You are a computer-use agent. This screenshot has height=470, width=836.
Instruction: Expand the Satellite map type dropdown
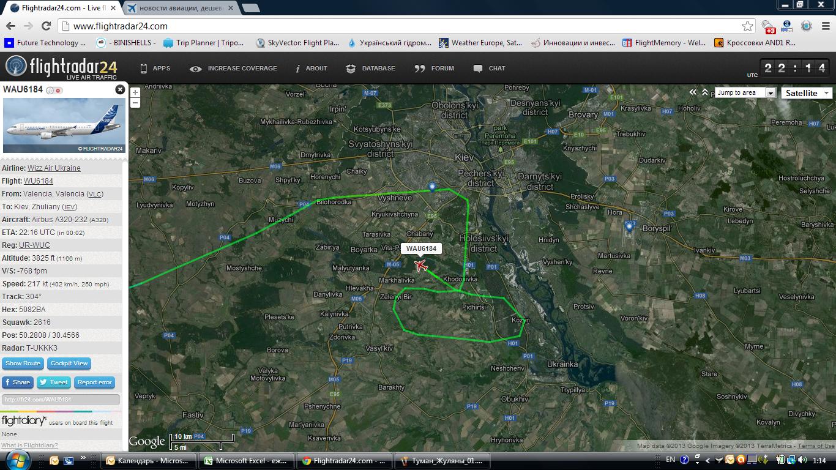click(806, 93)
